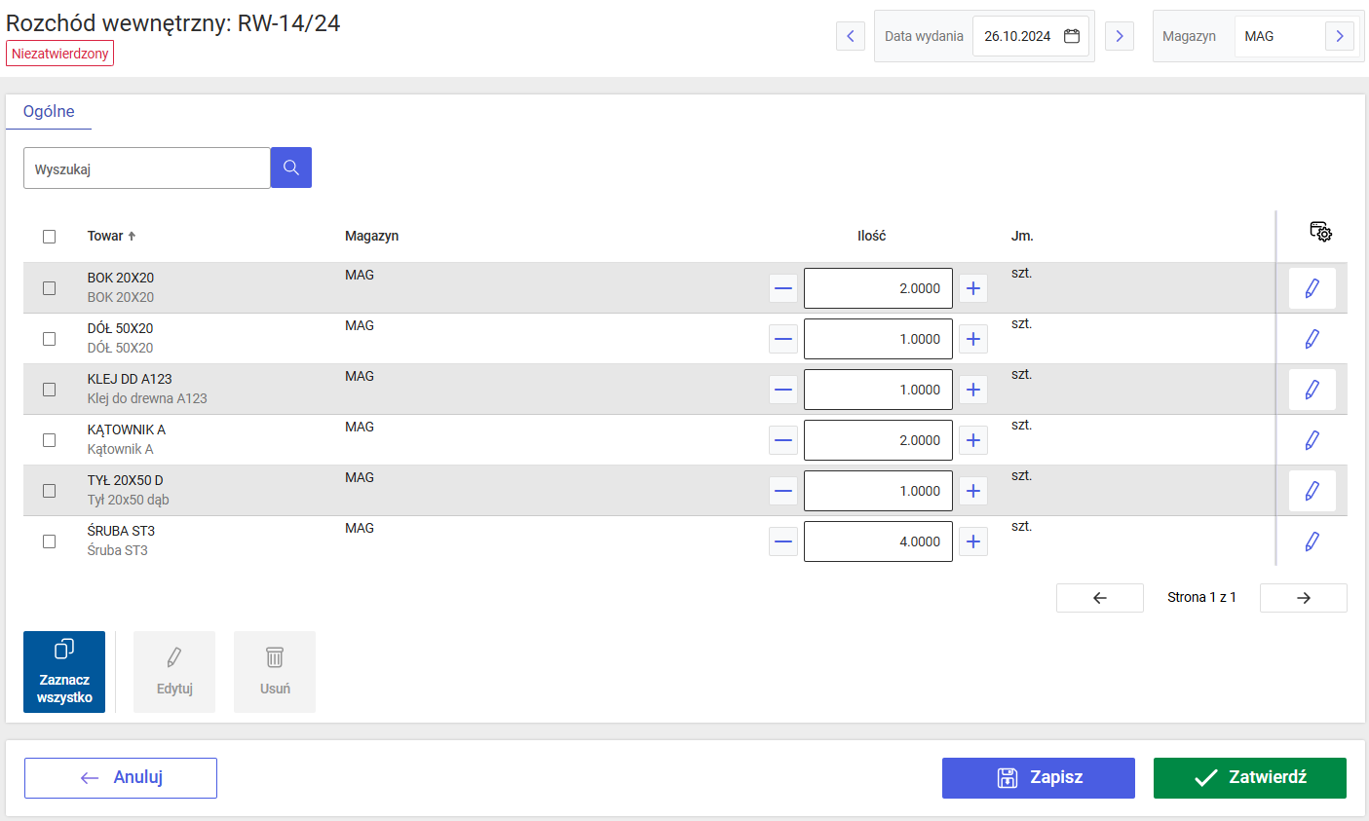Focus the Wyszukaj search field
Image resolution: width=1369 pixels, height=821 pixels.
coord(147,168)
